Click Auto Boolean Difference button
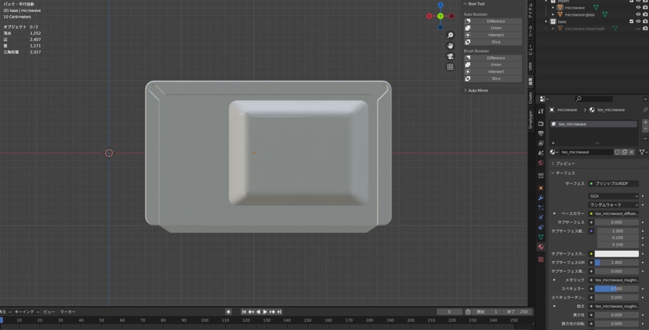Image resolution: width=649 pixels, height=330 pixels. pyautogui.click(x=492, y=21)
